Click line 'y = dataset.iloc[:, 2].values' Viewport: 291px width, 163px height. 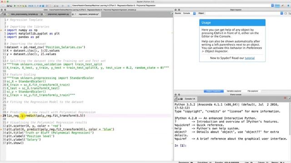point(31,54)
